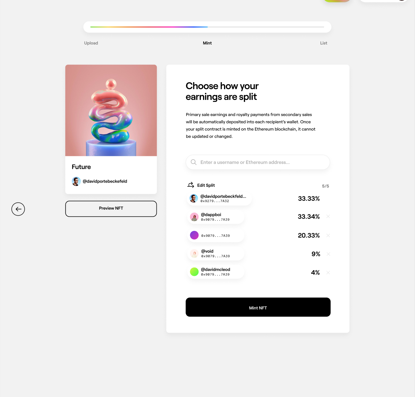
Task: Remove the 20.33% purple-avatar recipient
Action: (x=328, y=235)
